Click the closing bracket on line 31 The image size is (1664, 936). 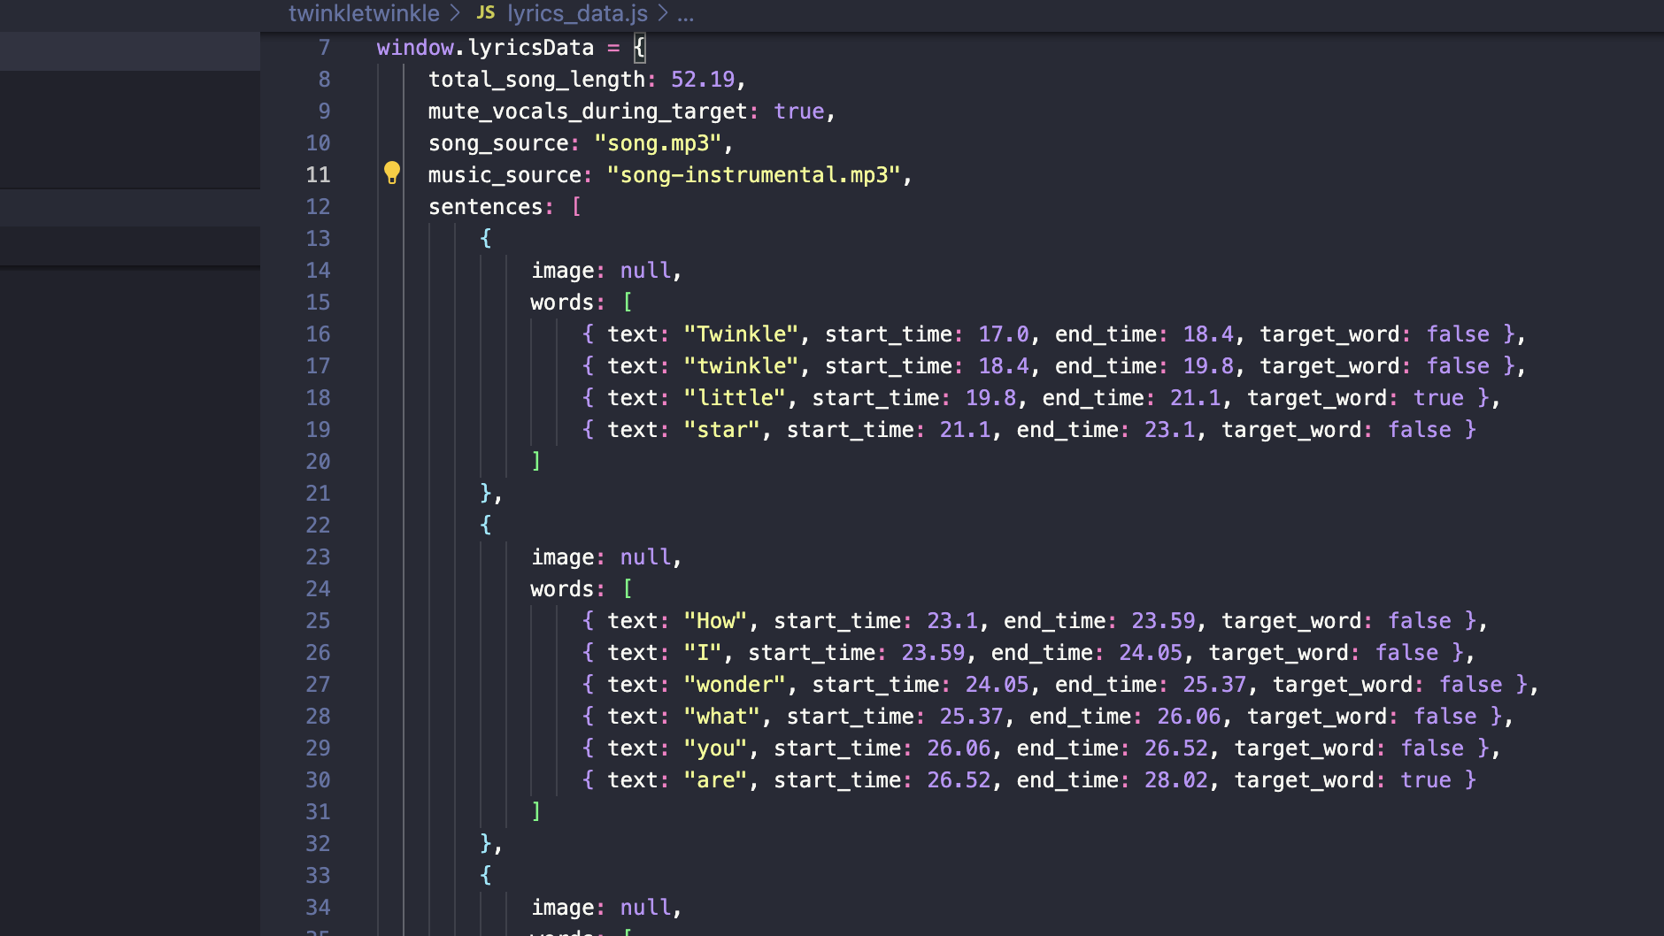(535, 812)
